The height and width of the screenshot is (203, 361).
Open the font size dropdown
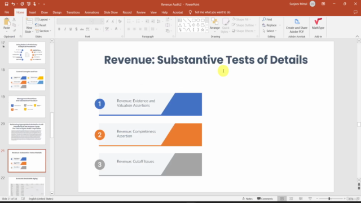pos(102,21)
